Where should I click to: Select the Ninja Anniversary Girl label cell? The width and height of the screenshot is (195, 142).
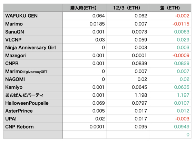click(x=33, y=48)
